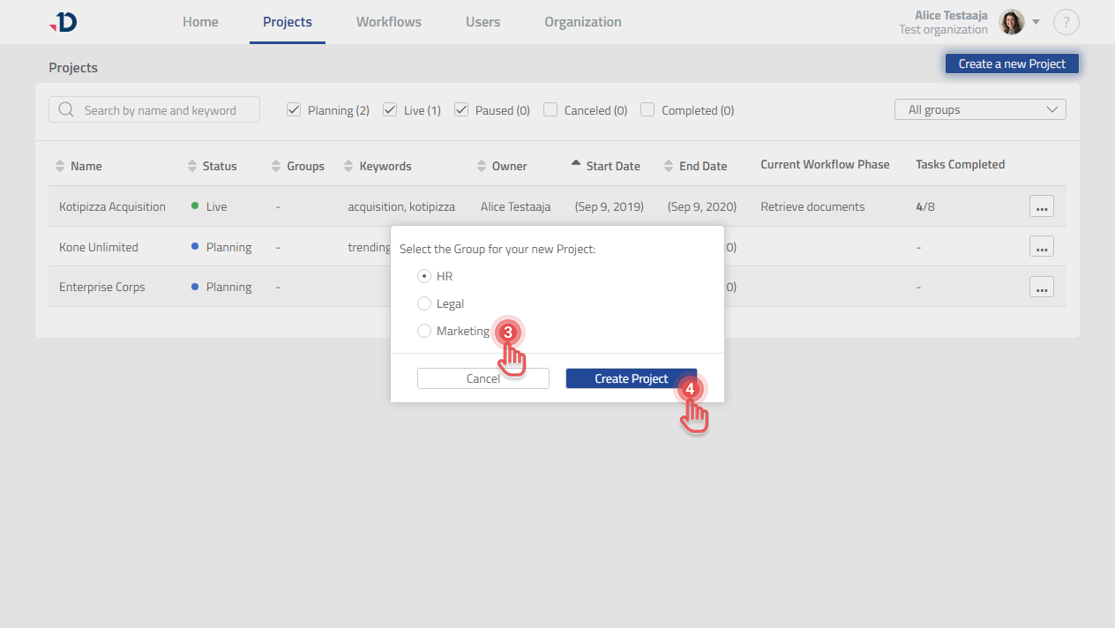This screenshot has width=1115, height=628.
Task: Click Alice Testaaja's profile avatar
Action: click(1011, 22)
